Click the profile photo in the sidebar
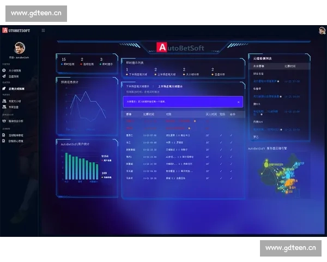 point(20,48)
